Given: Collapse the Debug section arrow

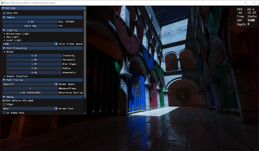Looking at the screenshot, I should click(4, 97).
